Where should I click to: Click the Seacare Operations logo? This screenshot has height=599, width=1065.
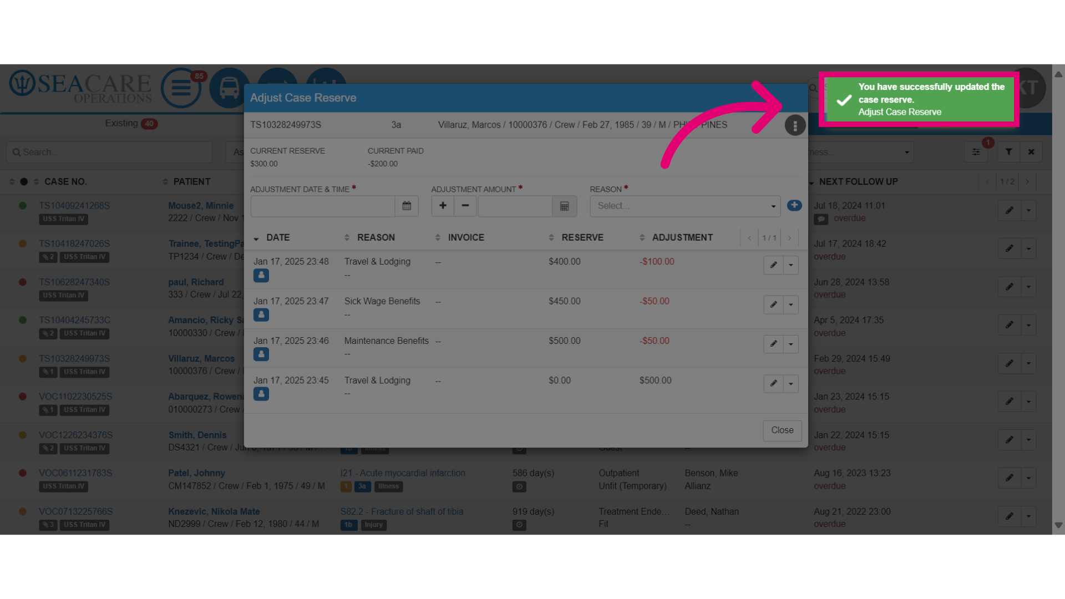pos(80,88)
